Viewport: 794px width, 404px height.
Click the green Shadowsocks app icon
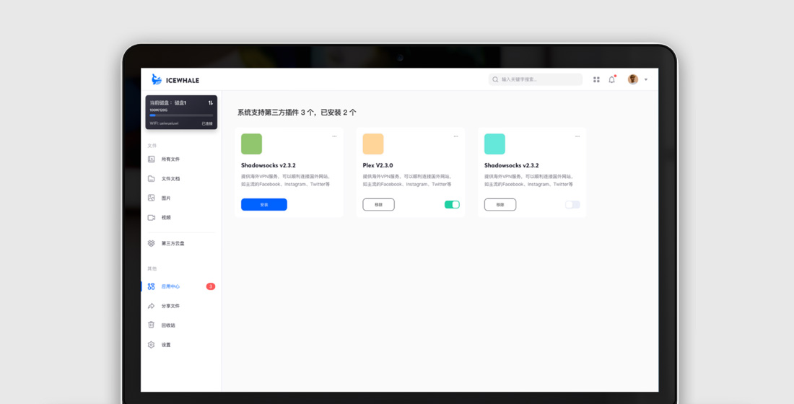251,144
